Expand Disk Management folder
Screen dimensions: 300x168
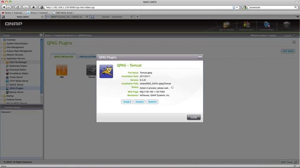point(2,47)
